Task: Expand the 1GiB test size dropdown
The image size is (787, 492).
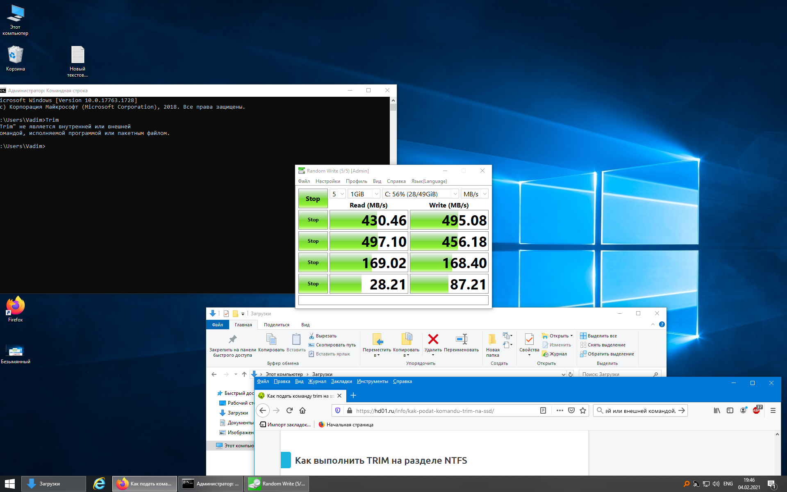Action: coord(364,194)
